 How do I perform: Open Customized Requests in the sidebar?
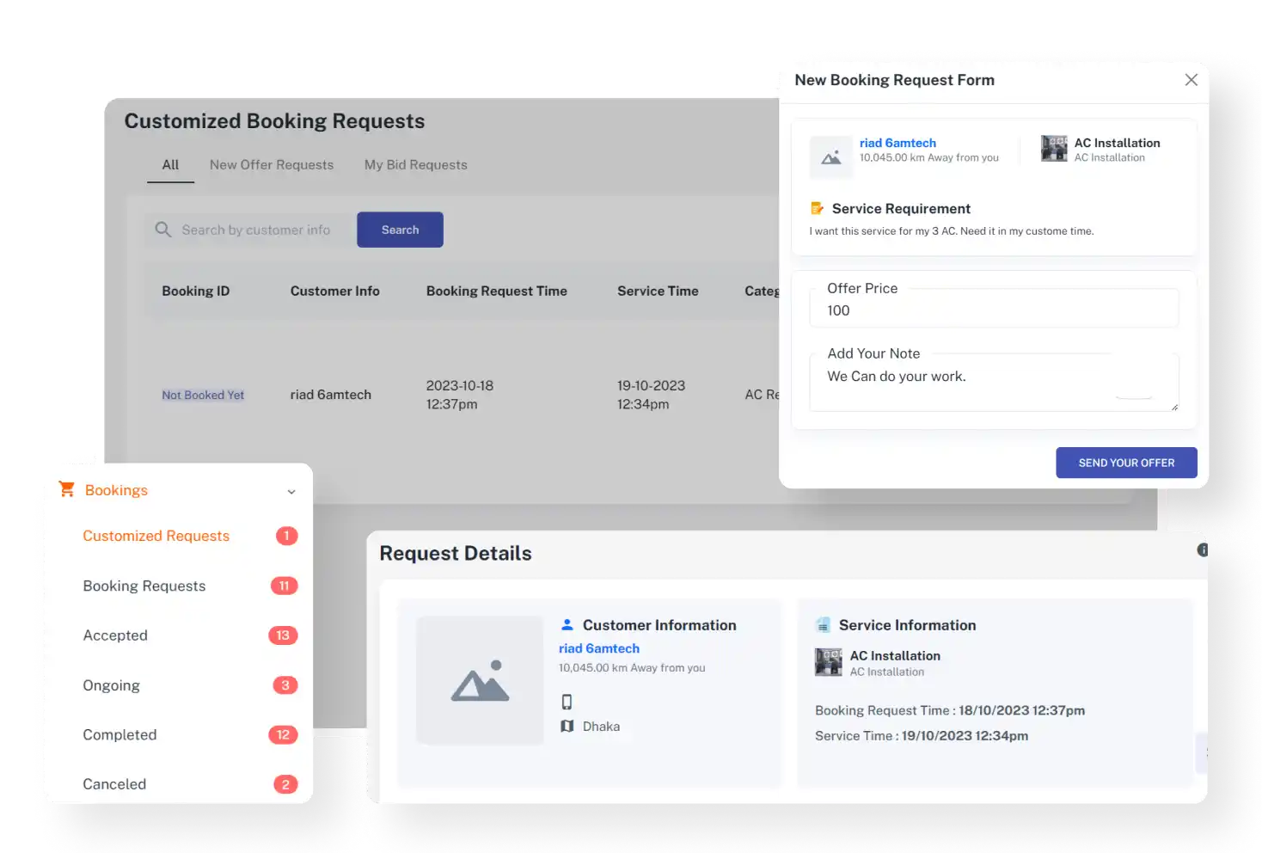click(x=156, y=536)
